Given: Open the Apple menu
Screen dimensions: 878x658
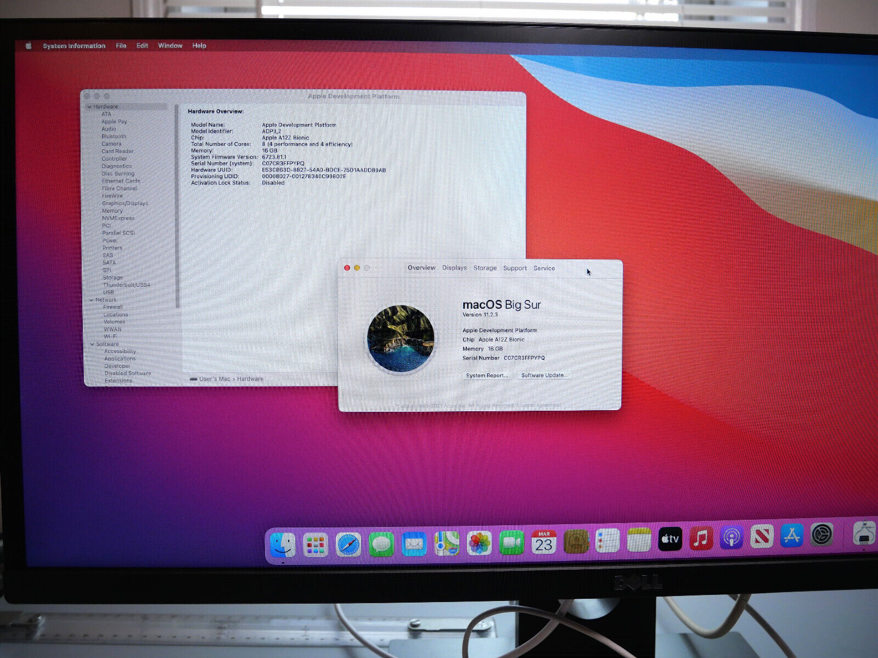Looking at the screenshot, I should coord(29,46).
